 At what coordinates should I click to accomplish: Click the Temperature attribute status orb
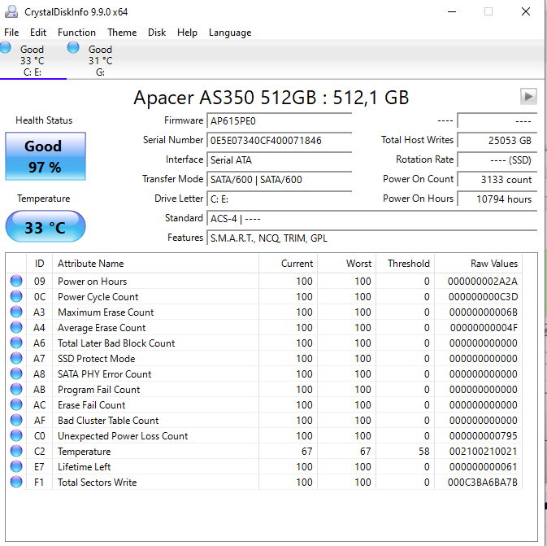(16, 451)
